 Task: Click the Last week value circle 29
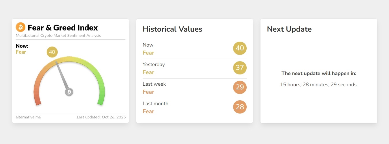[x=240, y=87]
